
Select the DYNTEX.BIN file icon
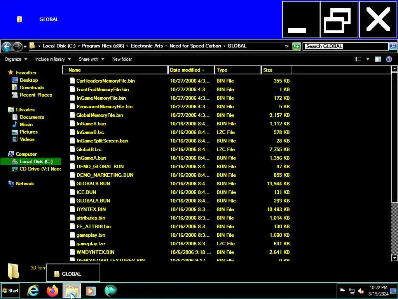pyautogui.click(x=72, y=209)
